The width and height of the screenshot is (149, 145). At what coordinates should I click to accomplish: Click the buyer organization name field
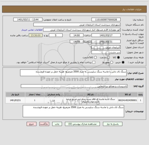click(x=77, y=25)
